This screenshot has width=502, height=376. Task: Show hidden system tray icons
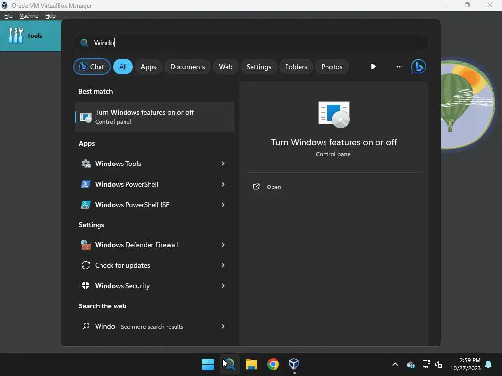pos(395,364)
